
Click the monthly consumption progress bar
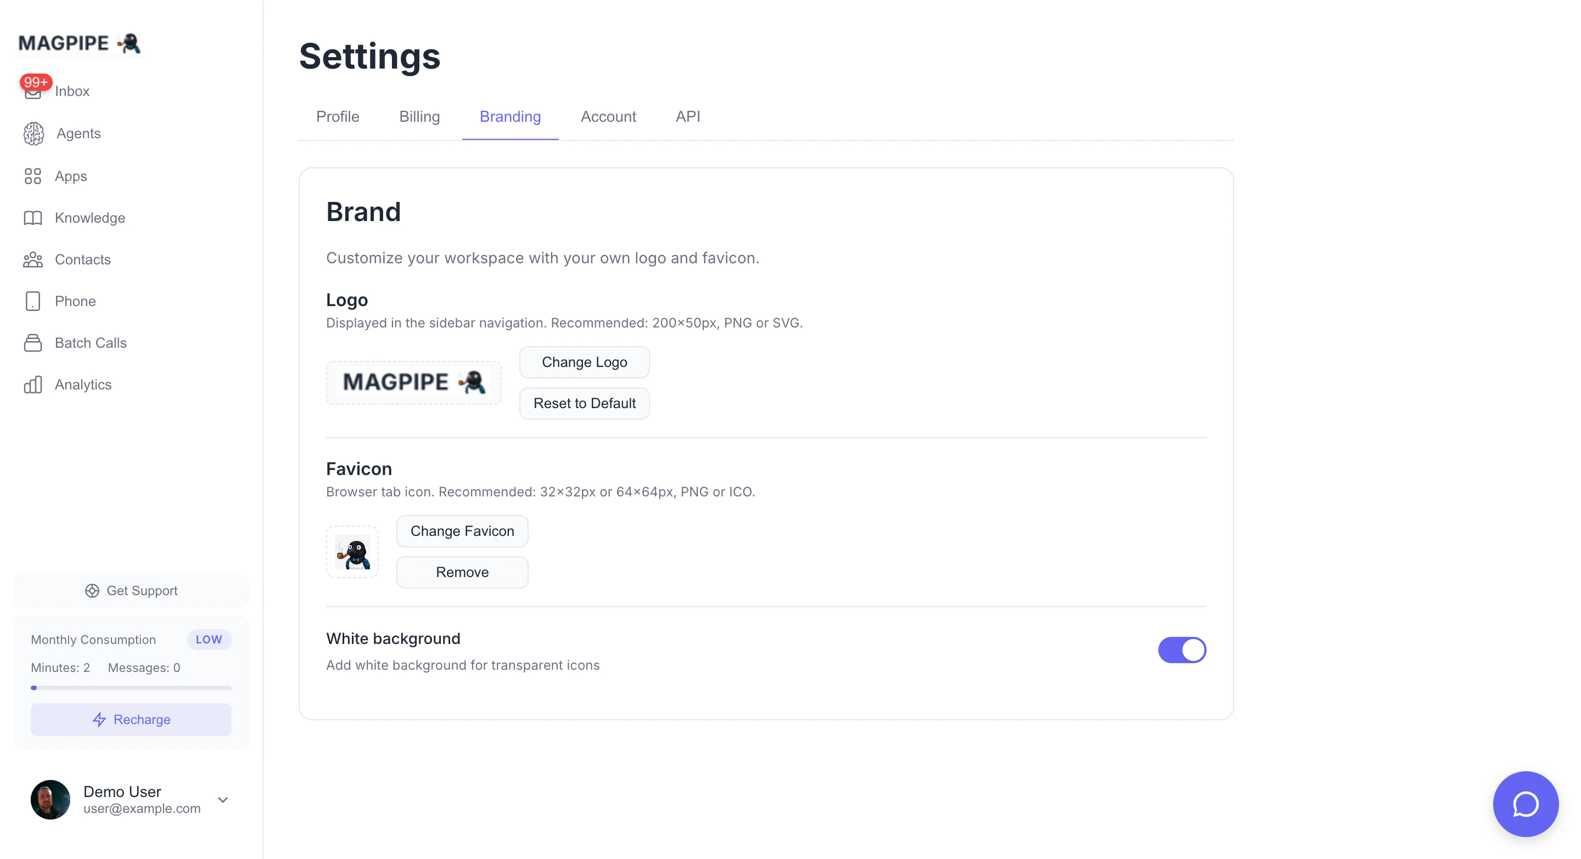coord(131,688)
